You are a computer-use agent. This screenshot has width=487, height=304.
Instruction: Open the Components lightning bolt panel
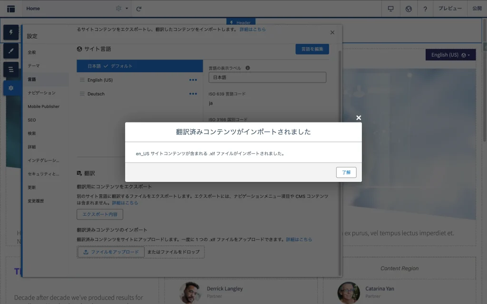pos(11,32)
